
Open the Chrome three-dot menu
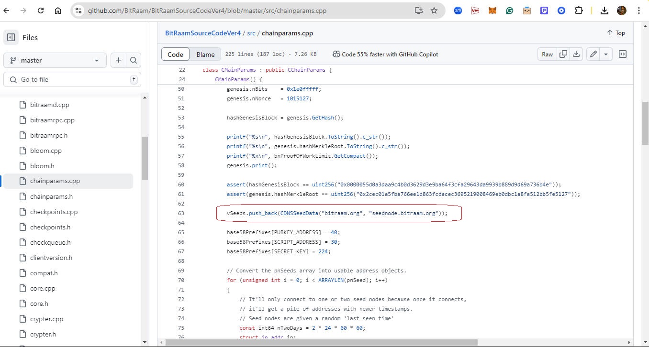coord(639,10)
